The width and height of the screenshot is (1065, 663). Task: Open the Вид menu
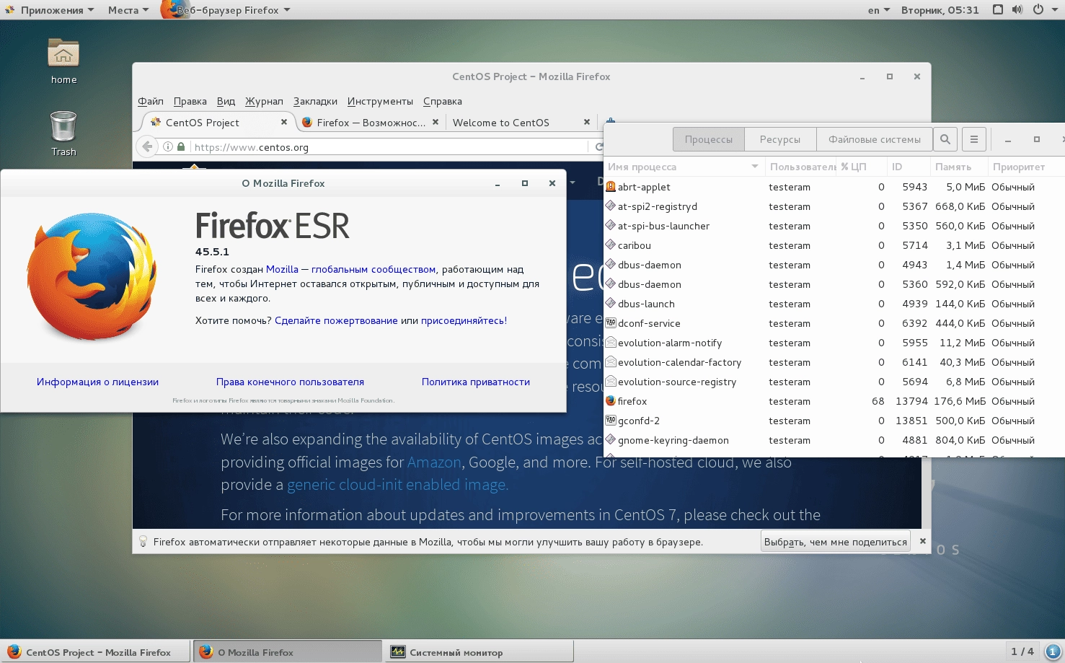click(x=226, y=101)
